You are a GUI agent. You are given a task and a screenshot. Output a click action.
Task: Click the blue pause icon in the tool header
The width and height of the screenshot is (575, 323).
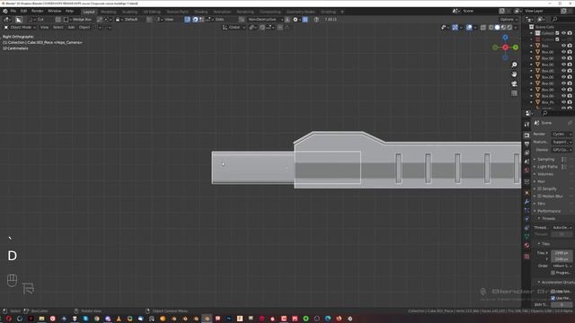[x=305, y=20]
